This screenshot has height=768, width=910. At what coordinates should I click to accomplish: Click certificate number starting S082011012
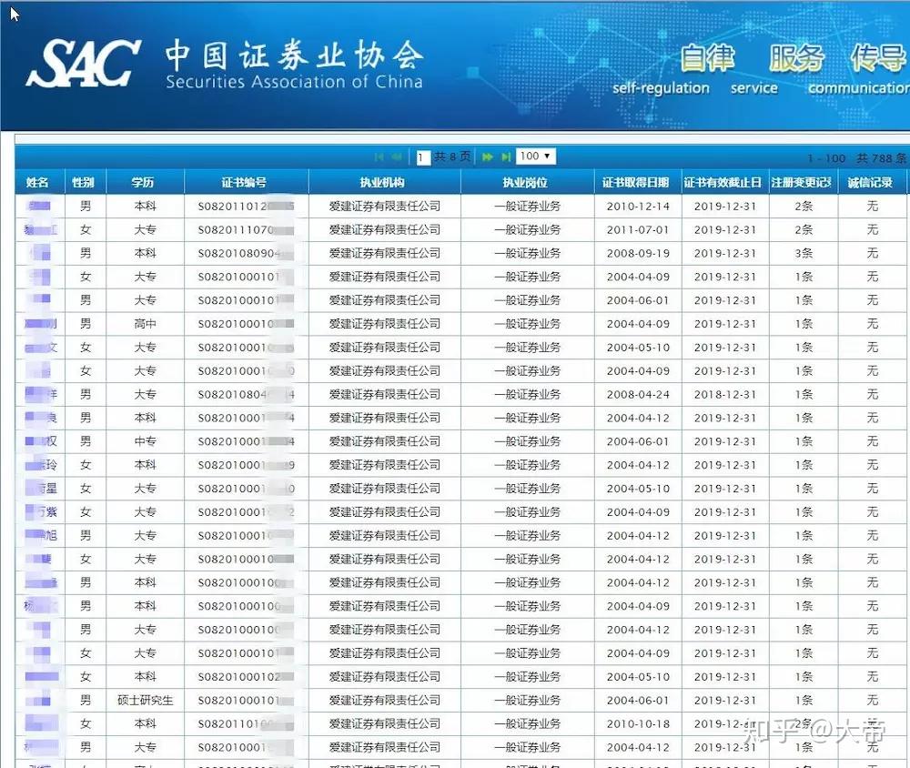(x=246, y=206)
